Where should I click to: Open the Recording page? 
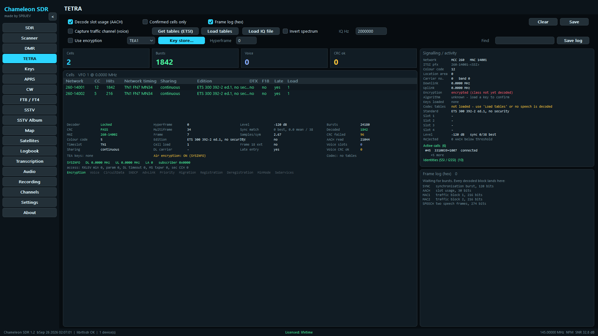(30, 182)
